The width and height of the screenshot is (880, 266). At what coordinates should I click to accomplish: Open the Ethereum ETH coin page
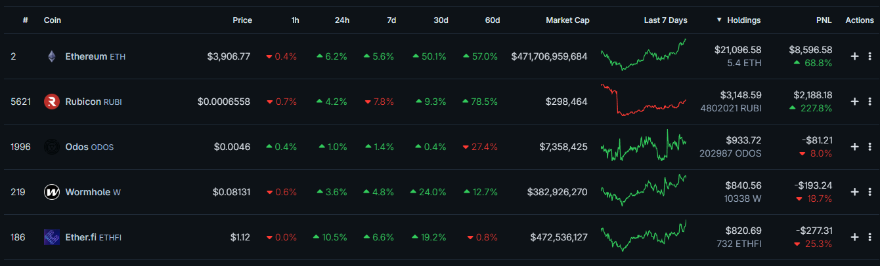(95, 56)
